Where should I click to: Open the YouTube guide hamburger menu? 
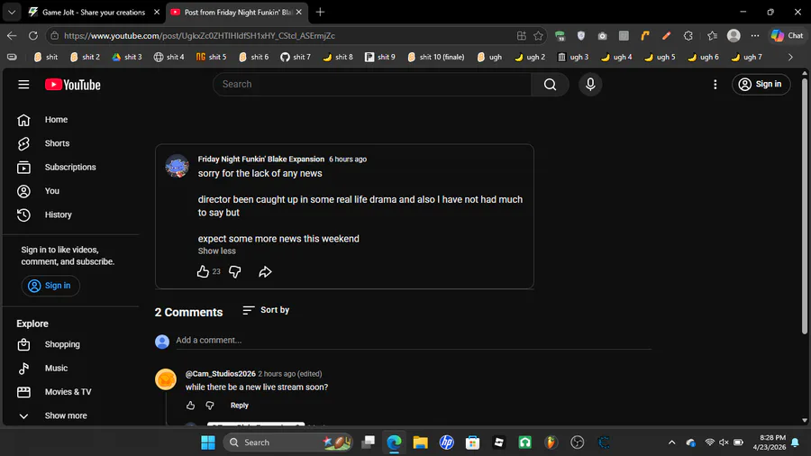[x=23, y=85]
